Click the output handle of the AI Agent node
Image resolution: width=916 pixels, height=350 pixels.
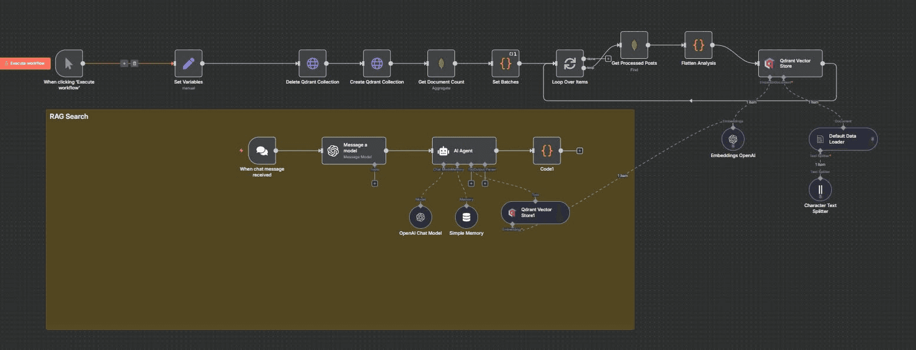click(496, 151)
